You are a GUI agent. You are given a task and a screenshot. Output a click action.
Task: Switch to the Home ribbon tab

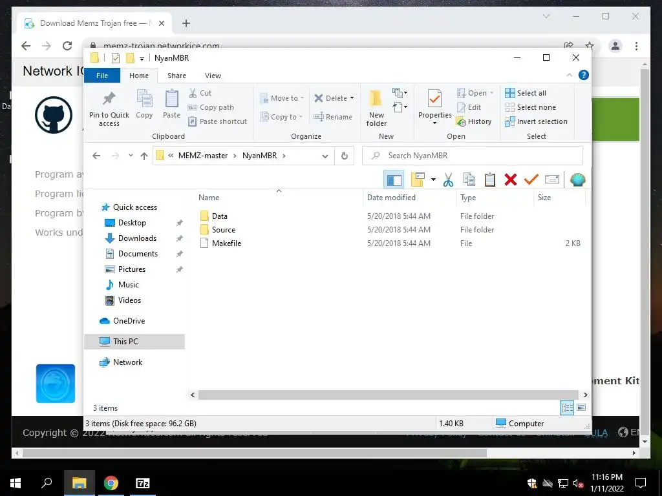click(139, 76)
